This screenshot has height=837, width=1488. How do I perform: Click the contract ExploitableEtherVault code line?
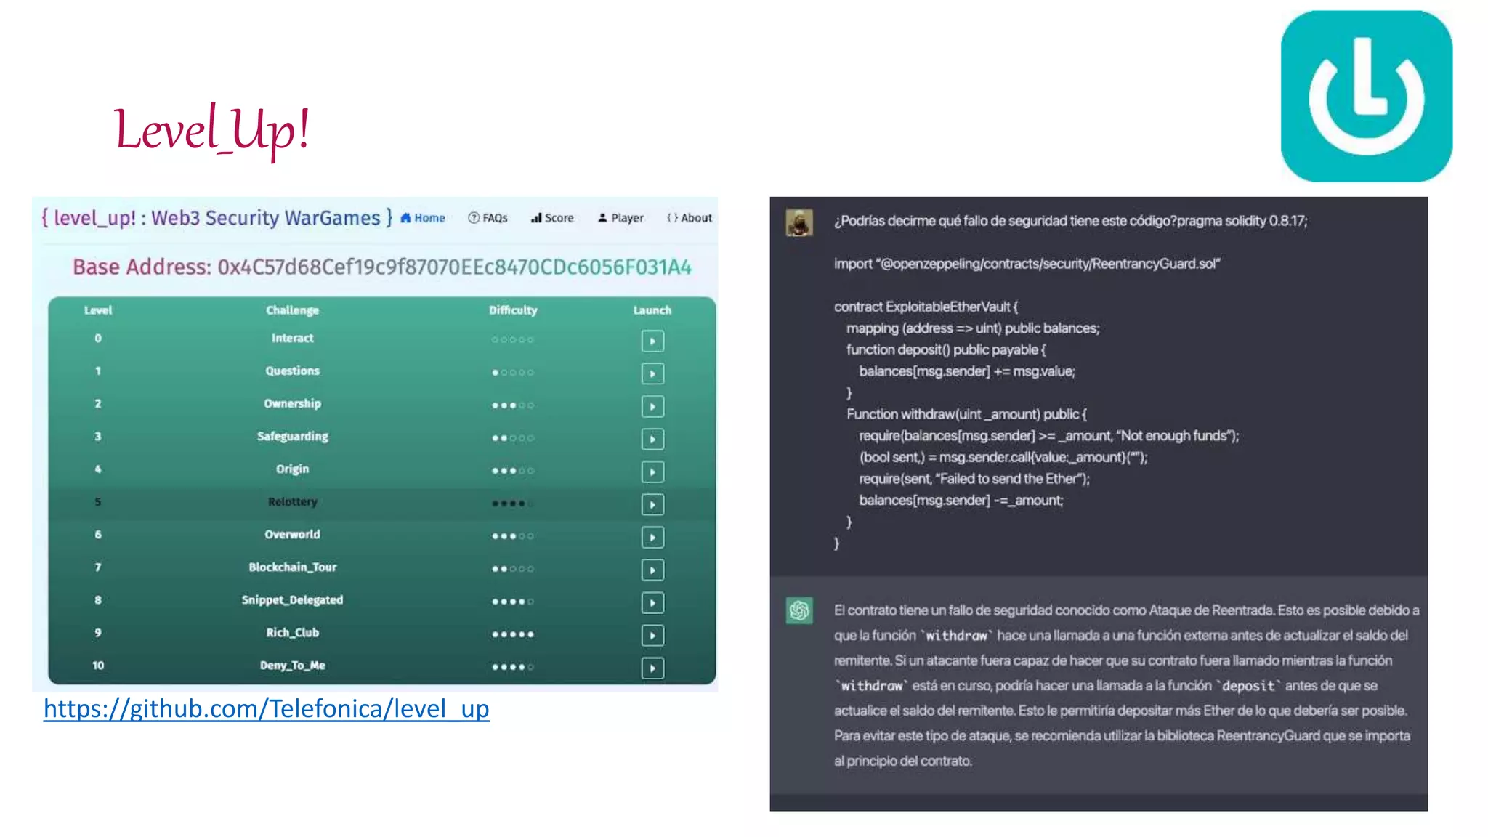pos(926,307)
